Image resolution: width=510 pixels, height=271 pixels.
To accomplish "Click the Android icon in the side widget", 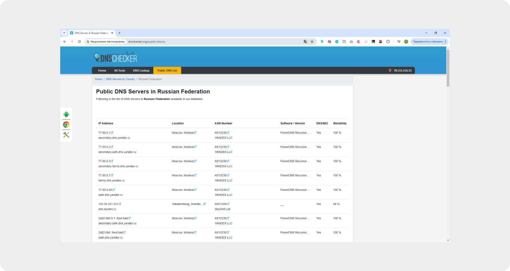I will point(66,115).
